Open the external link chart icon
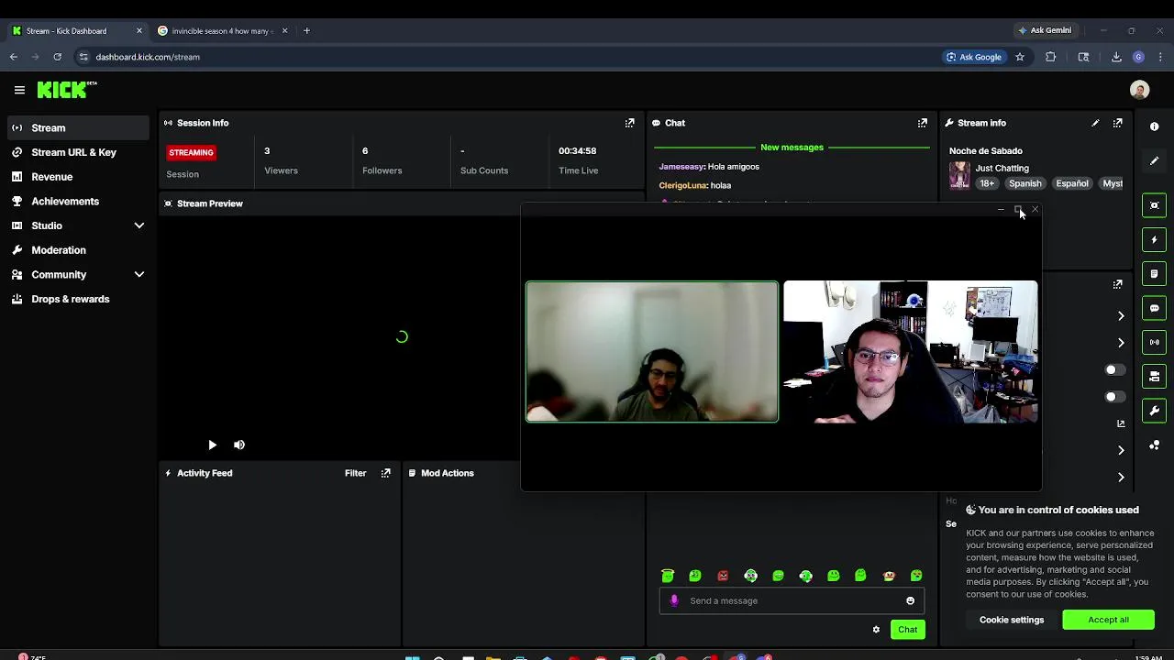The width and height of the screenshot is (1174, 660). pos(1121,423)
